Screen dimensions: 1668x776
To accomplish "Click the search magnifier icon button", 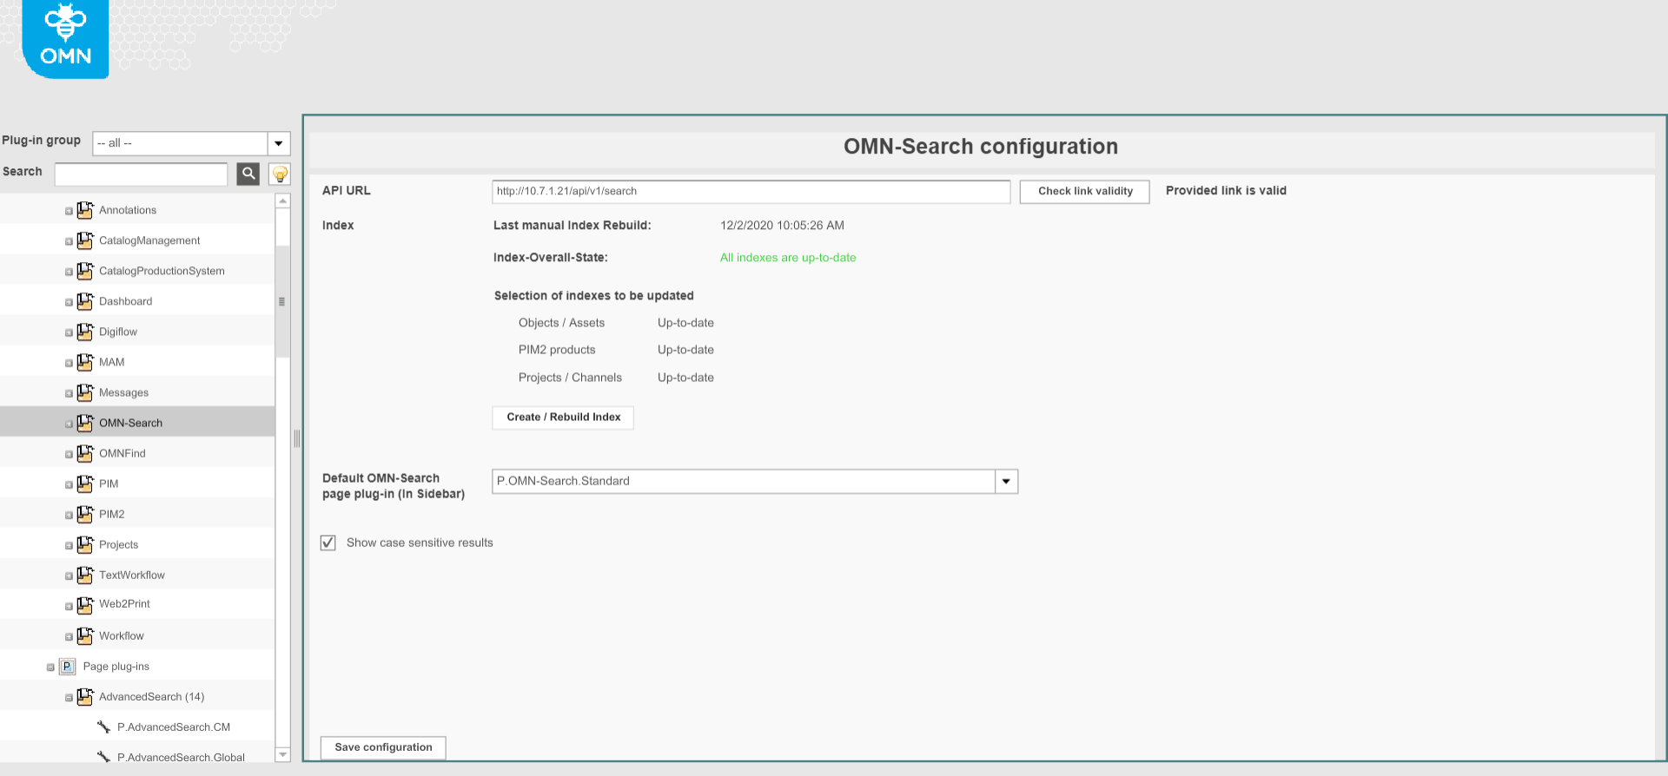I will pos(248,174).
